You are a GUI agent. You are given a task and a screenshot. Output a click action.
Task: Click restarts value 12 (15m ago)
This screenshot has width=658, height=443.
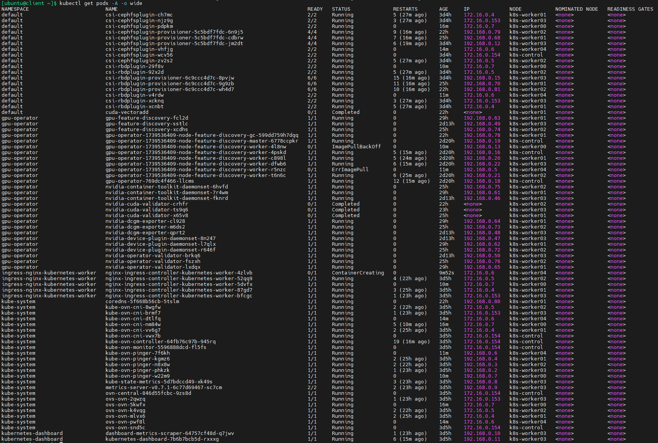pyautogui.click(x=411, y=181)
